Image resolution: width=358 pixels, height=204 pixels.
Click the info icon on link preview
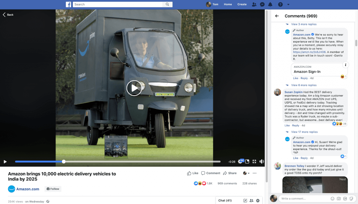pyautogui.click(x=345, y=65)
